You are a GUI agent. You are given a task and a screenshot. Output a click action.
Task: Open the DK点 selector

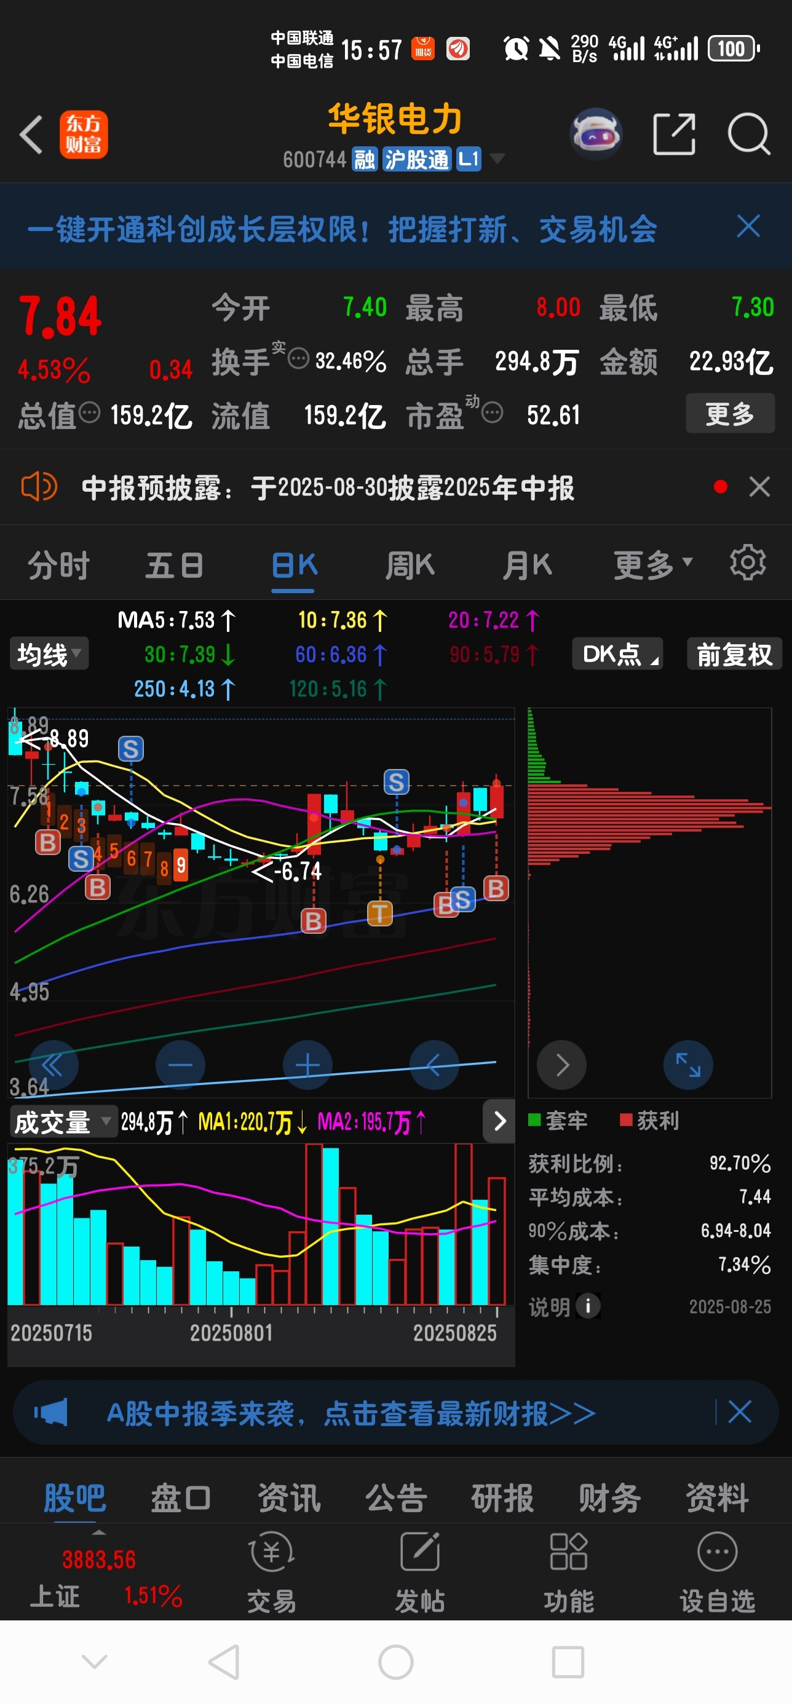[x=617, y=654]
